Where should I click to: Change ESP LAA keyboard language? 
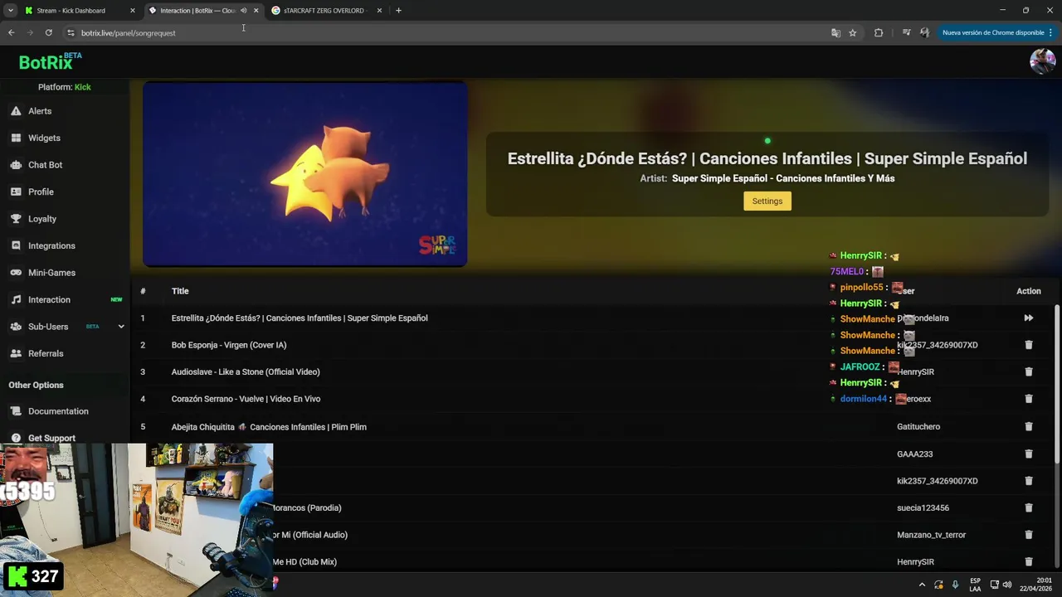click(x=975, y=585)
